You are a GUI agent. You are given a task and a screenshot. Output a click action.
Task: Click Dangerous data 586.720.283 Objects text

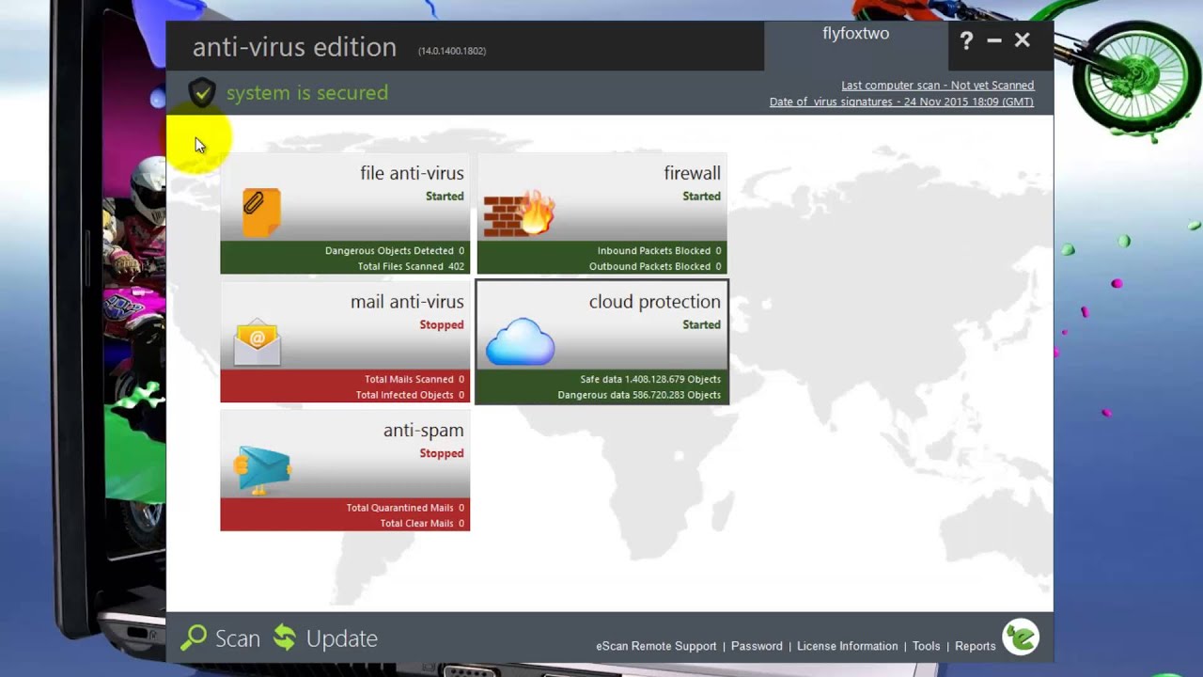(639, 395)
